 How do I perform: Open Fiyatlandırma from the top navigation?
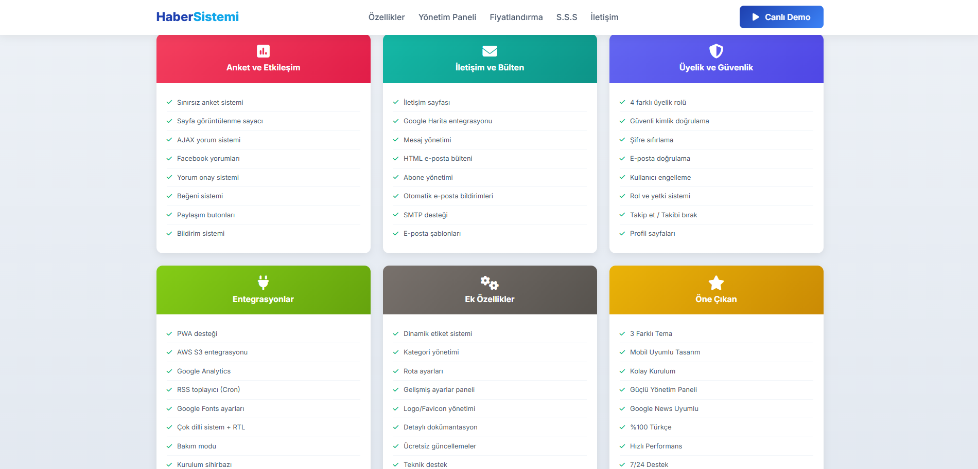(x=516, y=17)
